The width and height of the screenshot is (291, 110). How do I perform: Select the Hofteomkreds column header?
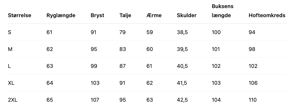click(x=267, y=15)
